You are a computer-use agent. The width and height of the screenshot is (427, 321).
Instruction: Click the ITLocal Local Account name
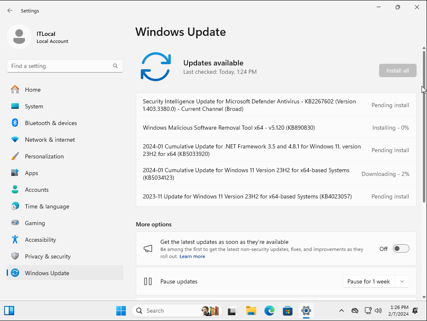(52, 38)
